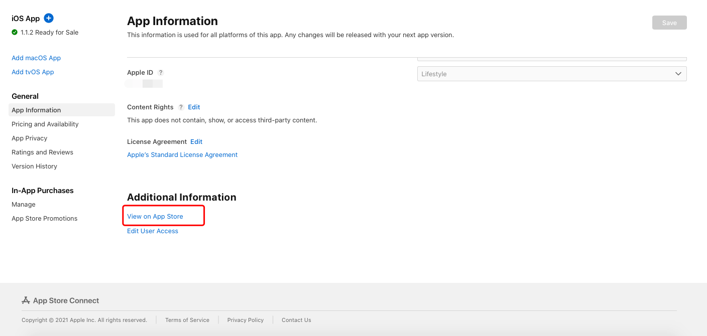707x336 pixels.
Task: Open the App Privacy section
Action: tap(30, 138)
